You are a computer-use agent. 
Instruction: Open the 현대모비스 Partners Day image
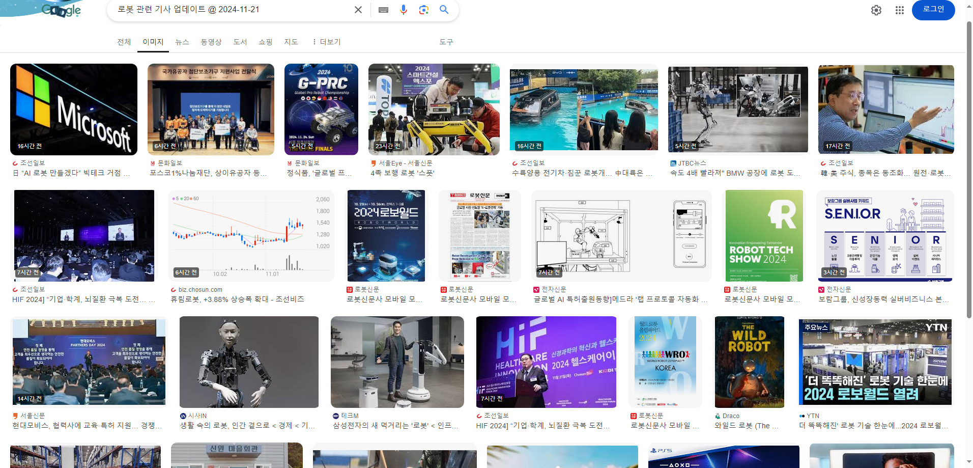coord(89,362)
